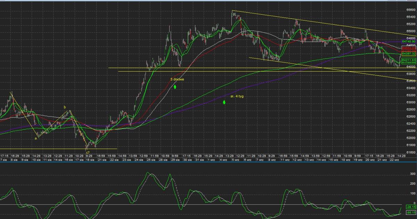Click the 65600 level on the price axis

click(410, 10)
